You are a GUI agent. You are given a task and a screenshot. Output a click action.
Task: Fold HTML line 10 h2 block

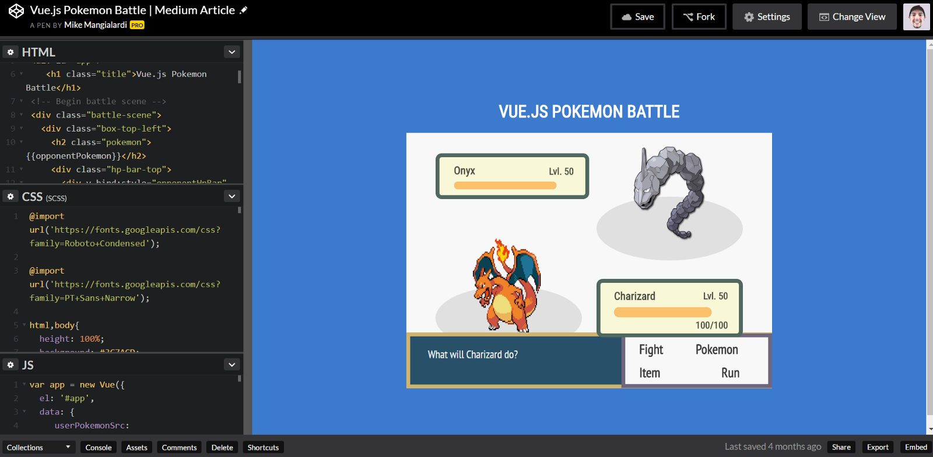[x=22, y=142]
